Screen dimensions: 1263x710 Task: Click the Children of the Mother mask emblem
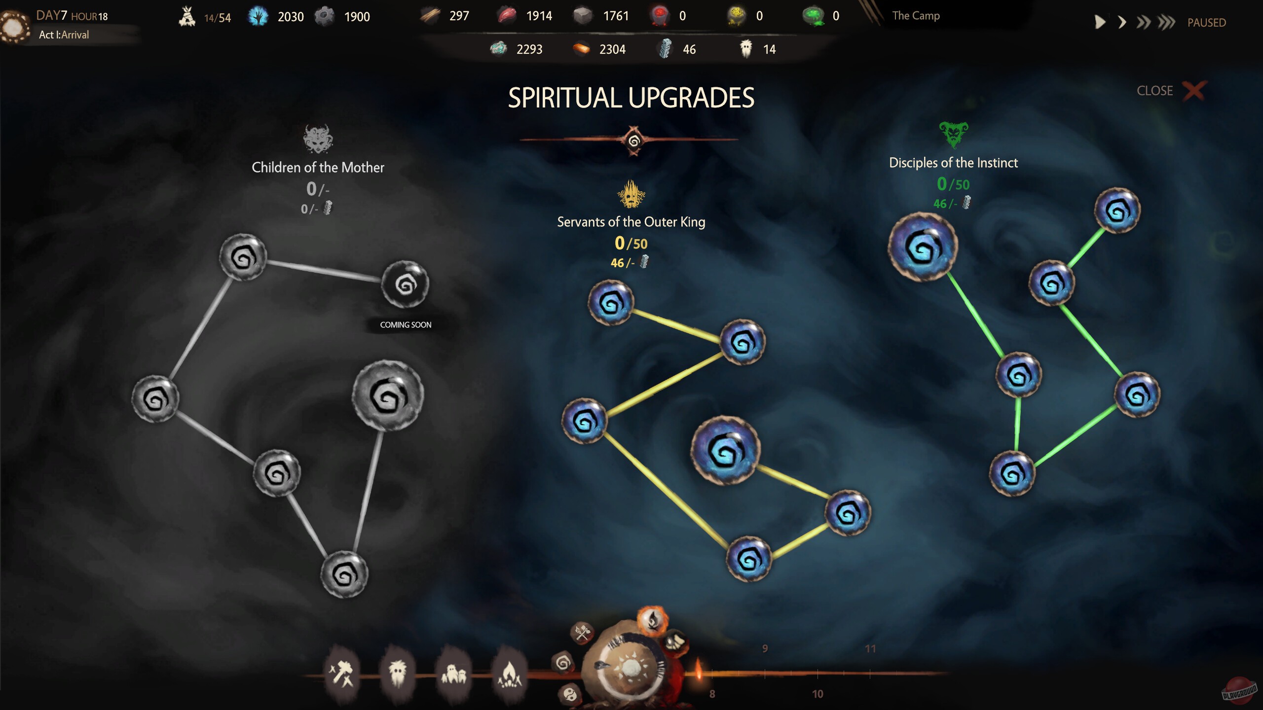tap(318, 139)
